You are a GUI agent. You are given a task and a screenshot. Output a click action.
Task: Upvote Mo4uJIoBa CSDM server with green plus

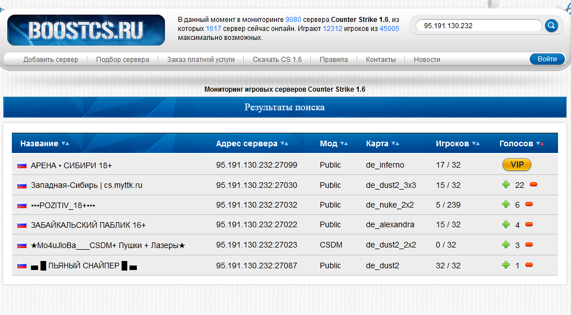coord(506,245)
